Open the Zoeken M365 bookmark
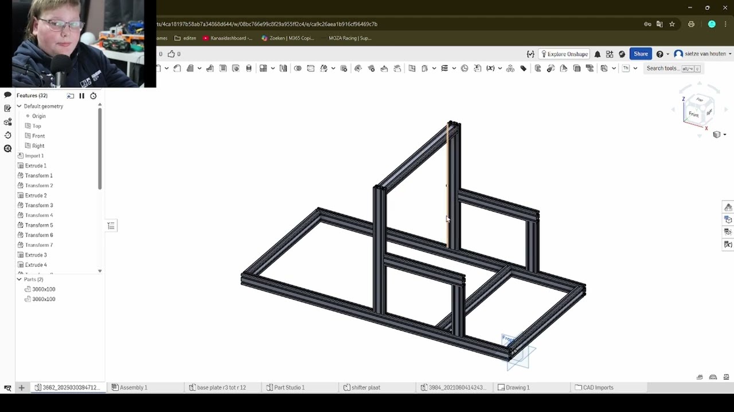The height and width of the screenshot is (412, 734). [288, 38]
